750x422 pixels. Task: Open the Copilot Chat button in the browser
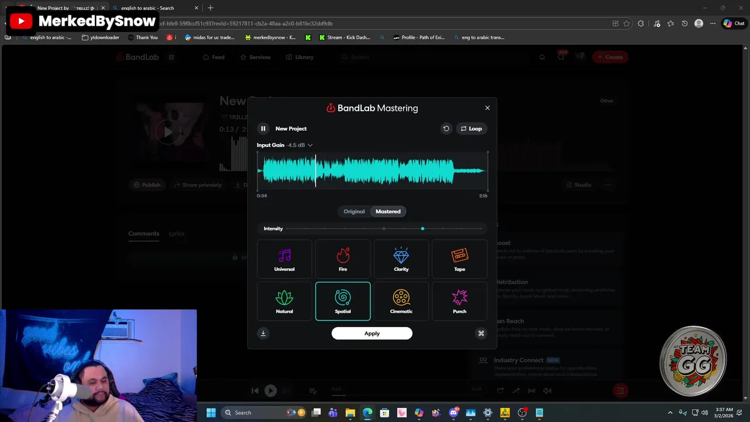coord(734,23)
